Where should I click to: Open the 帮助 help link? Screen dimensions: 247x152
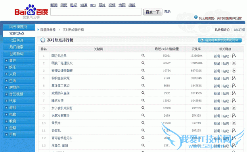click(x=167, y=12)
